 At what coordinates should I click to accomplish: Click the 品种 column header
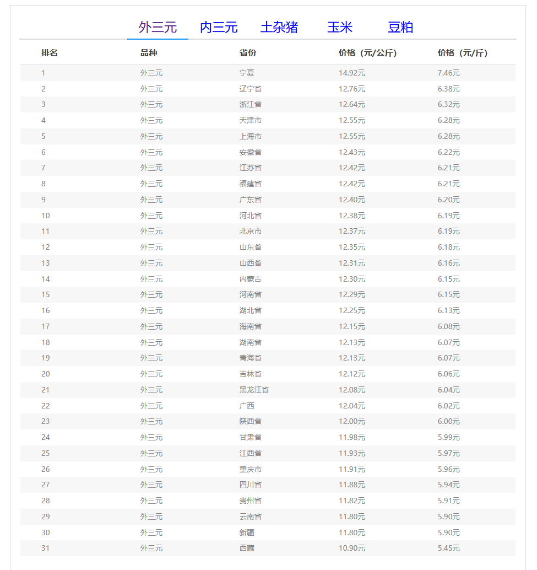point(149,53)
